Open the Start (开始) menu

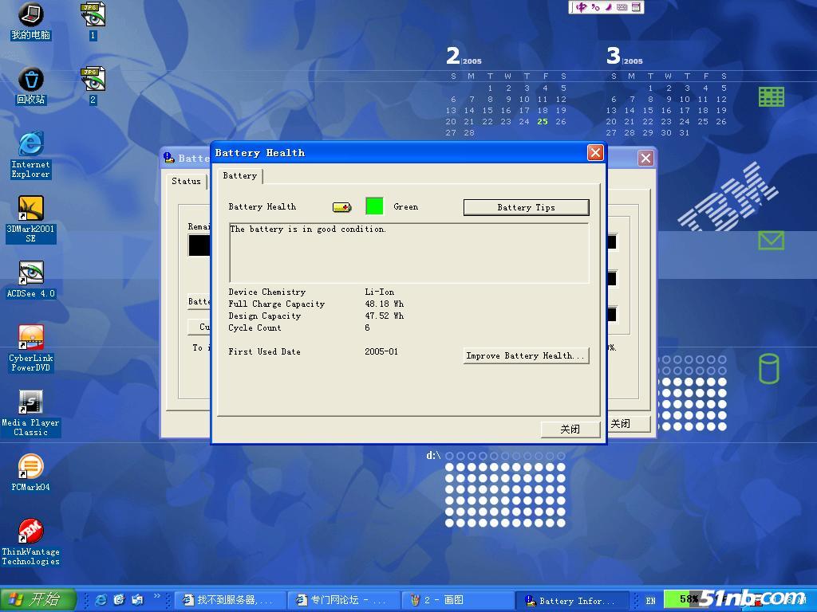point(38,599)
